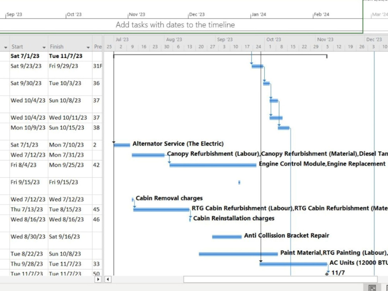This screenshot has height=291, width=388.
Task: Click the Gantt label 'Alternator Service (The Electric)'
Action: pyautogui.click(x=178, y=144)
